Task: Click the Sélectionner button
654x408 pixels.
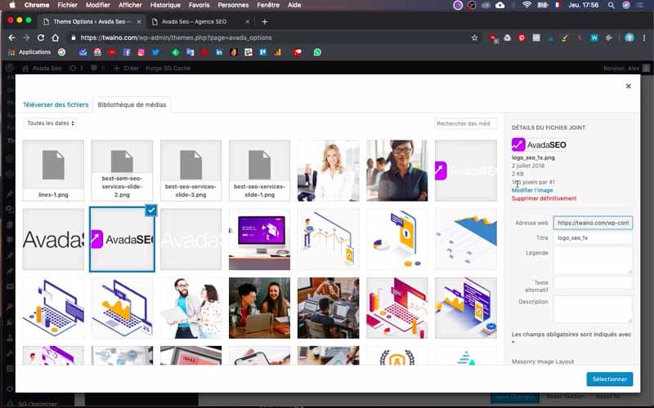Action: tap(609, 379)
